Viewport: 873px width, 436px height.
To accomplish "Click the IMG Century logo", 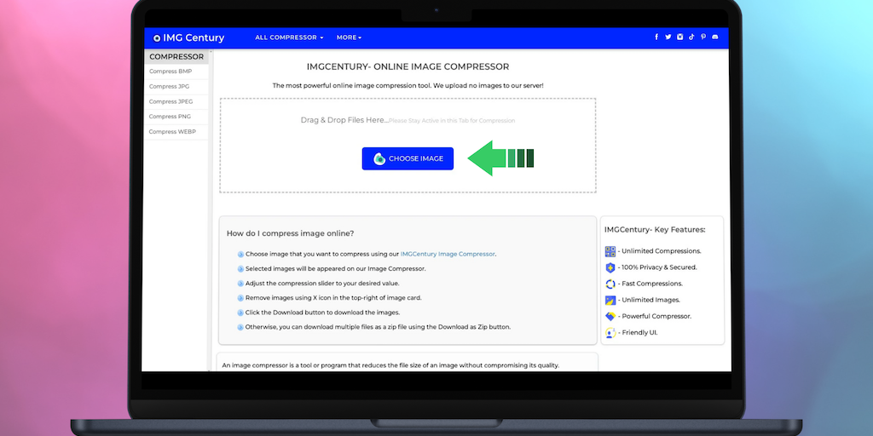I will pos(188,37).
